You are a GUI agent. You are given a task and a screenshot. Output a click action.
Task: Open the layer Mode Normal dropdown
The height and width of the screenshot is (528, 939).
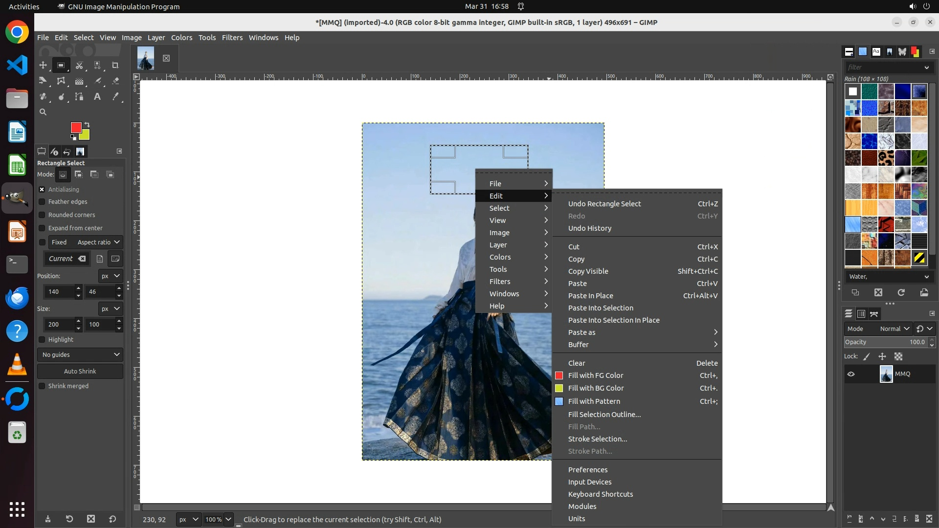point(894,329)
